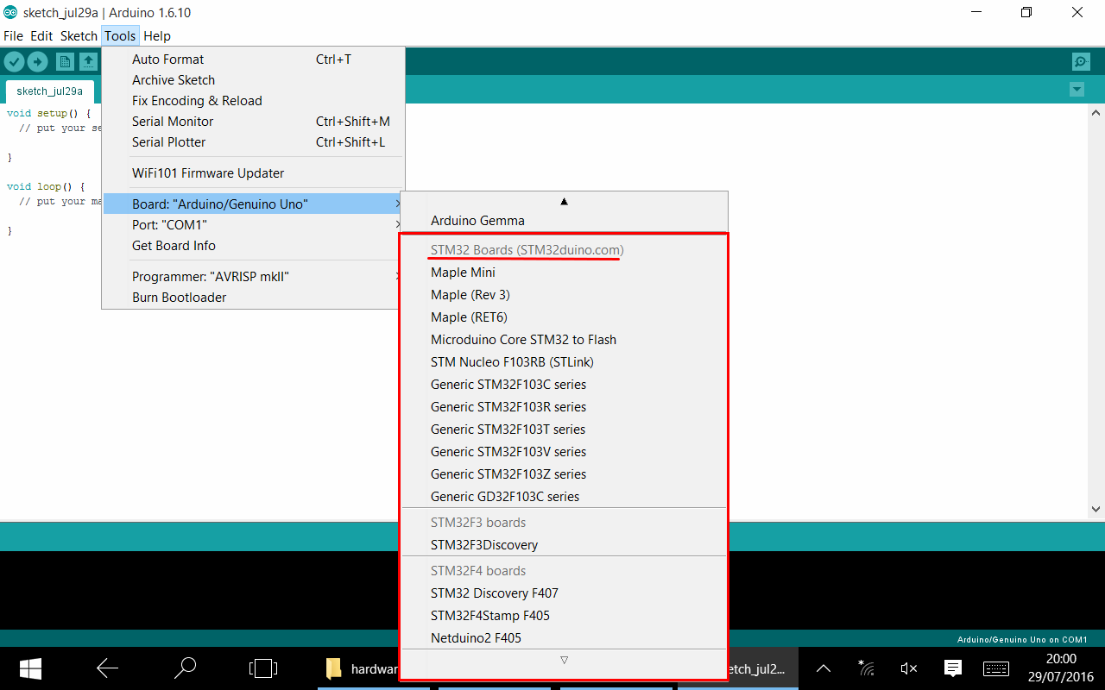Open Task View icon on taskbar
The image size is (1105, 690).
pyautogui.click(x=262, y=668)
